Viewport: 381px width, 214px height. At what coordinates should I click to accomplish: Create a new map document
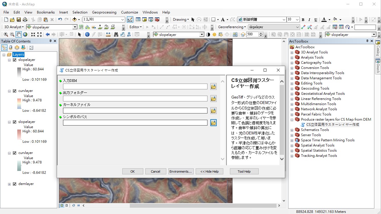point(6,20)
